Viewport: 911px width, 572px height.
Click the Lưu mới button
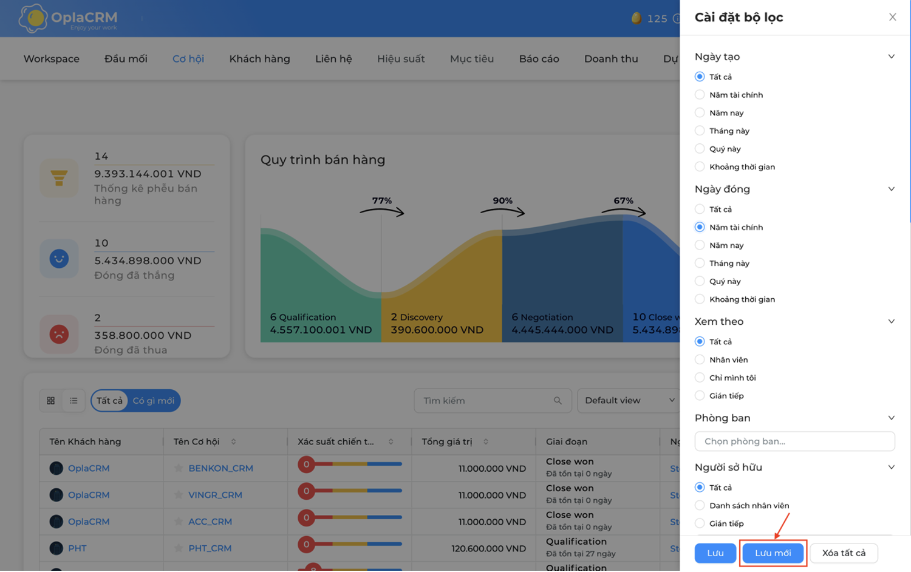tap(773, 553)
